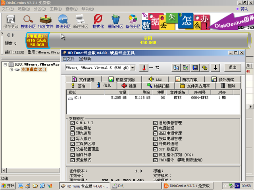254x190 pixels.
Task: Click the CH language indicator in tray
Action: 237,186
